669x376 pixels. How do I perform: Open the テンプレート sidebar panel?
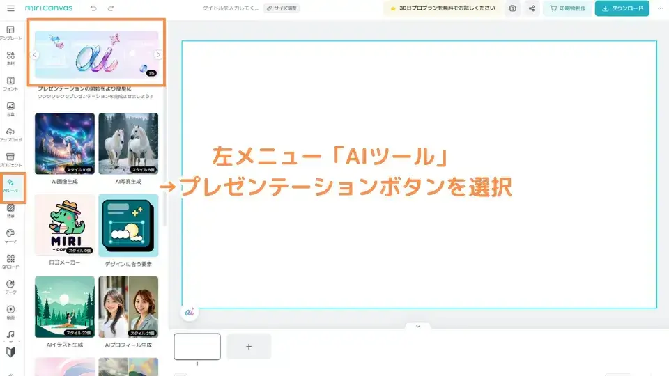pos(10,33)
